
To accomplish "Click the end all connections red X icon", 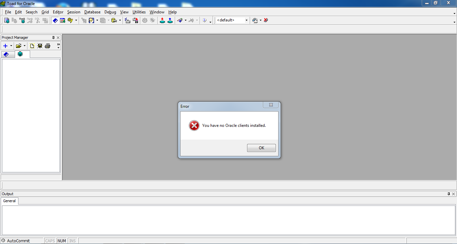I will tap(266, 20).
